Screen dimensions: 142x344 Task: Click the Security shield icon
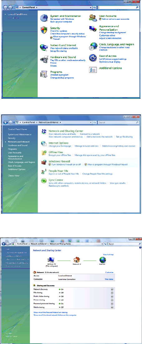click(x=44, y=31)
